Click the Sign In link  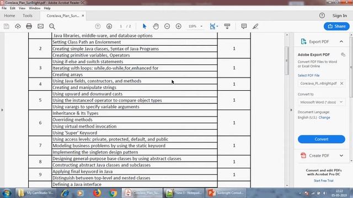(340, 15)
